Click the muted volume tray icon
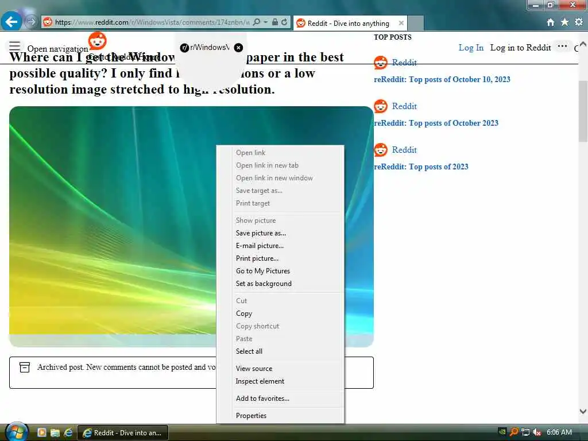Screen dimensions: 588x441 pyautogui.click(x=537, y=432)
